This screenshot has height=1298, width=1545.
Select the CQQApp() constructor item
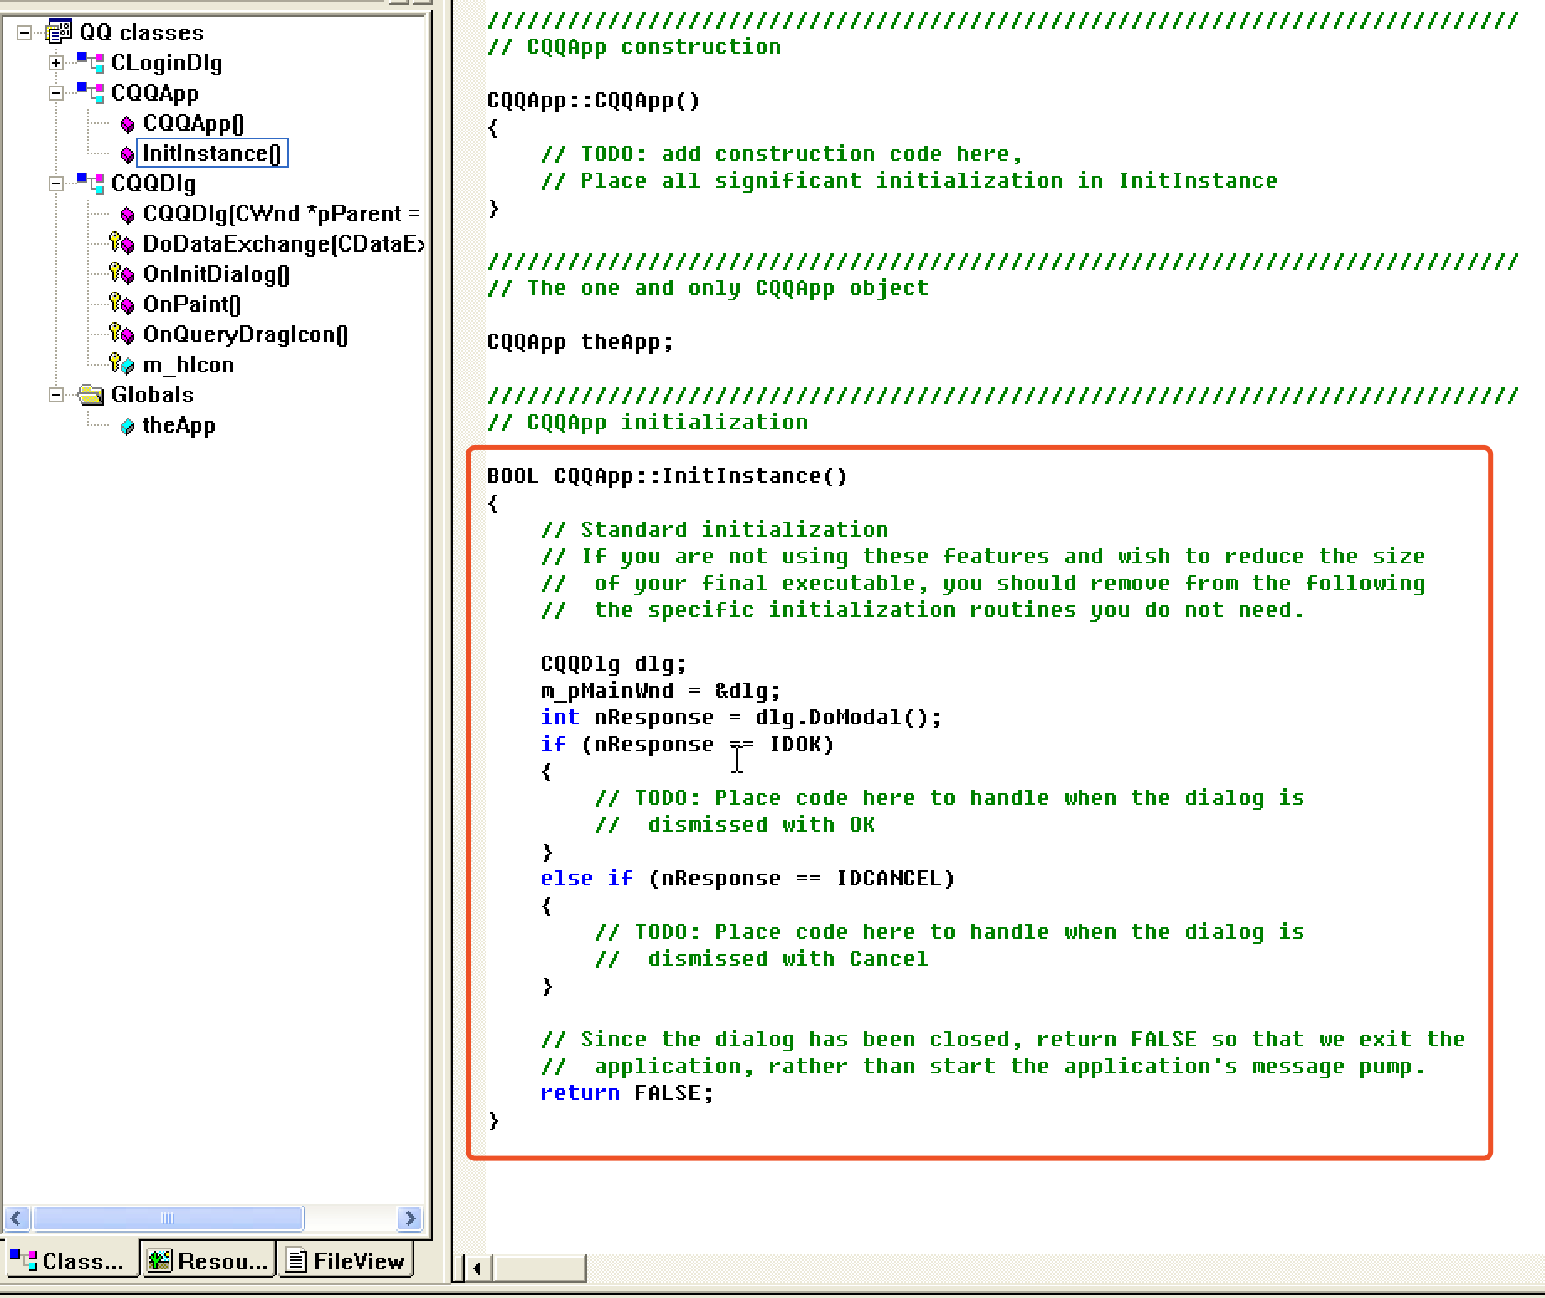point(194,123)
